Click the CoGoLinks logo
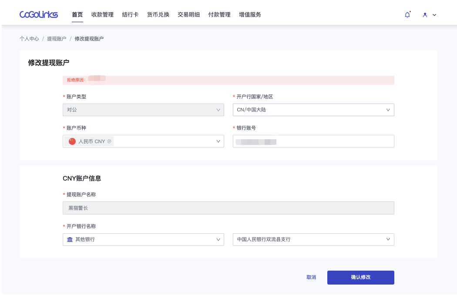The height and width of the screenshot is (295, 457). click(x=38, y=15)
